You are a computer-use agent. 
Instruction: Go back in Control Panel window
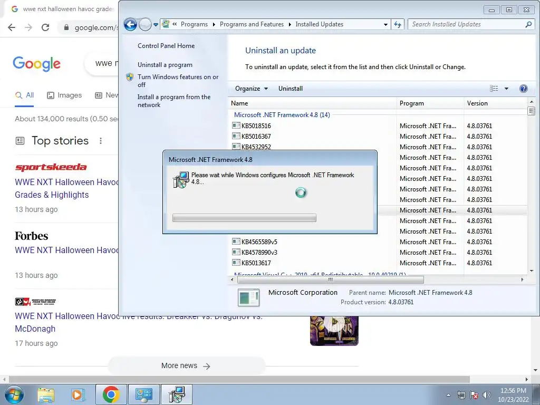click(131, 24)
